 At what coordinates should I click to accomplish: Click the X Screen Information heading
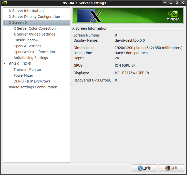[x=90, y=28]
